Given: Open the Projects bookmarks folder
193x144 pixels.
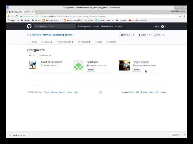Looking at the screenshot, I should [x=122, y=20].
